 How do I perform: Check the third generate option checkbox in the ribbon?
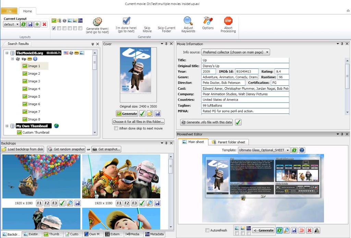(x=64, y=28)
